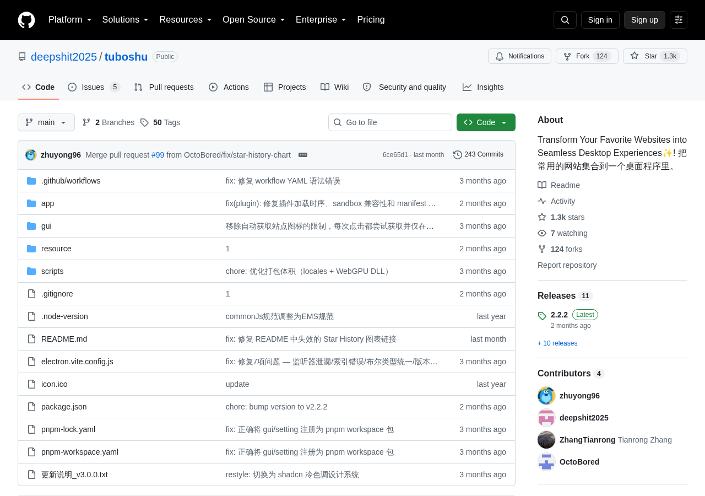The height and width of the screenshot is (496, 705).
Task: Open the Security and quality tab
Action: [x=404, y=87]
